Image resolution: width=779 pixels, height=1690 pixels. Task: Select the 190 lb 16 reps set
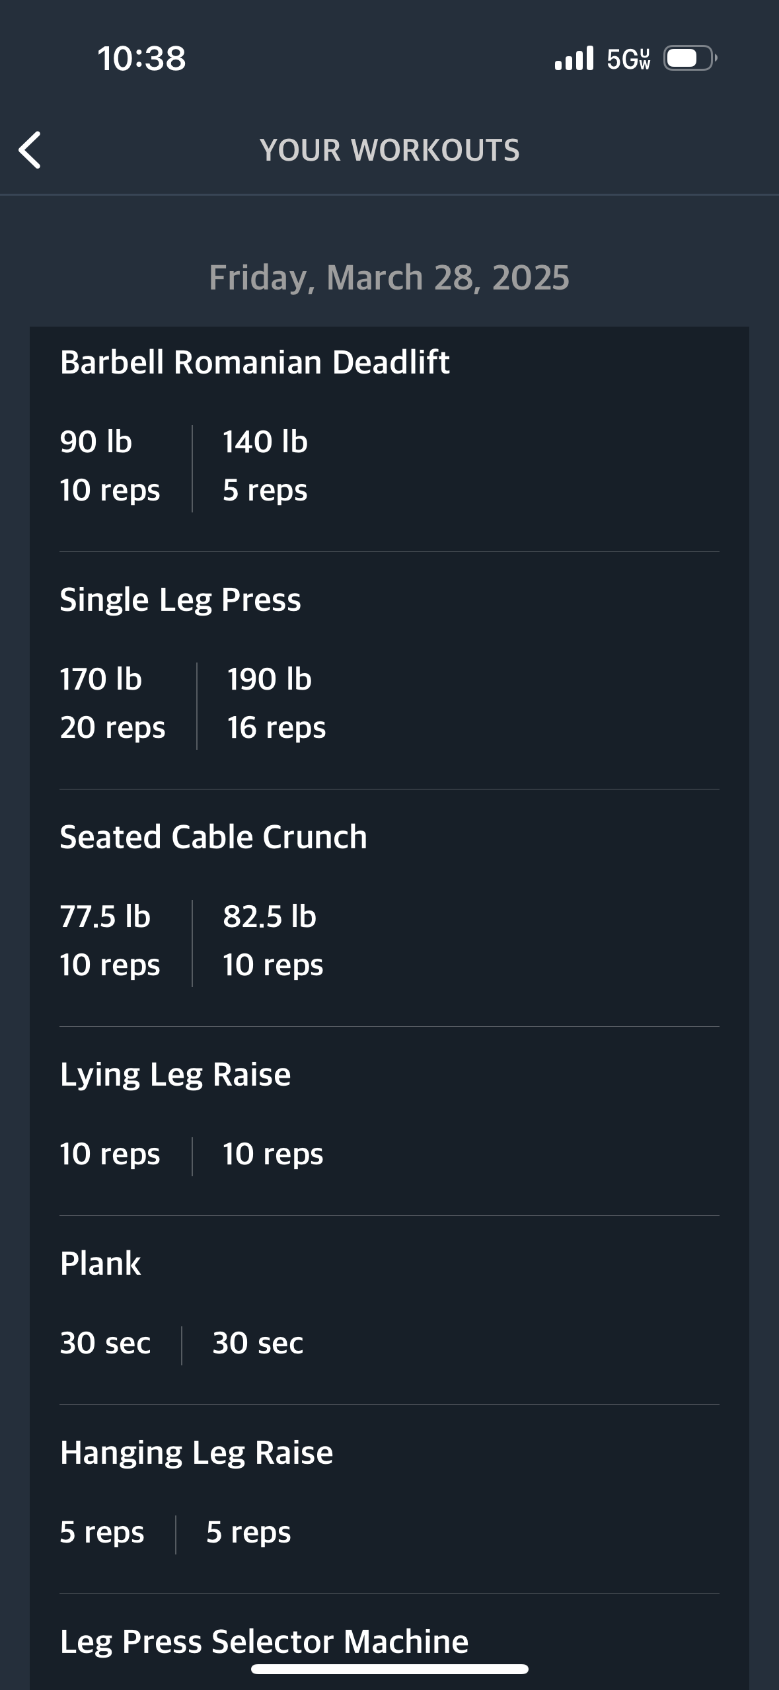(276, 704)
